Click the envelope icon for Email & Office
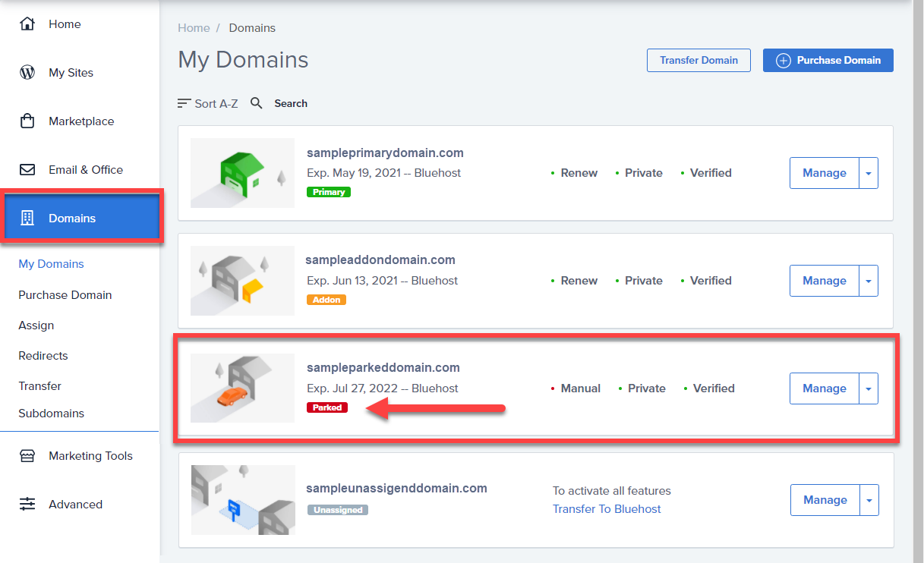This screenshot has width=924, height=563. [27, 170]
